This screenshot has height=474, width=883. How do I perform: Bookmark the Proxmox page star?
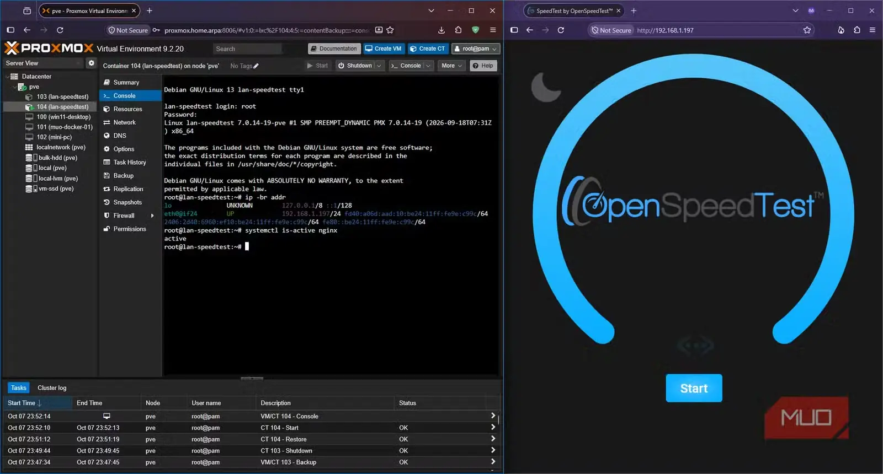[390, 30]
